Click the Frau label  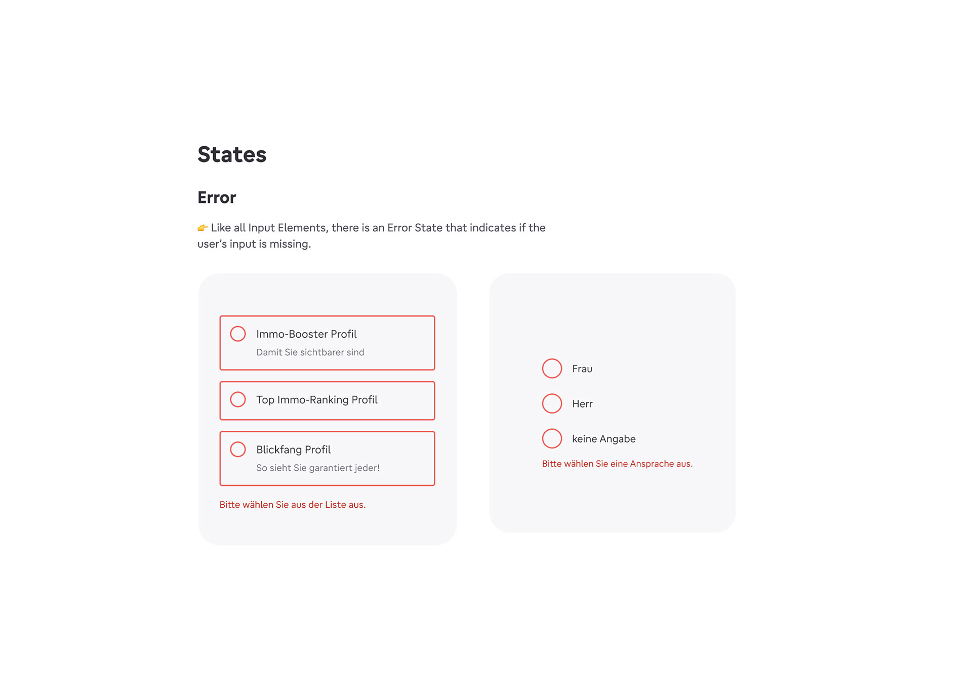pos(582,369)
